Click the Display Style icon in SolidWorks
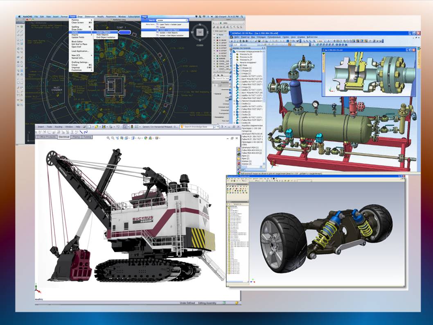433x325 pixels. click(133, 138)
